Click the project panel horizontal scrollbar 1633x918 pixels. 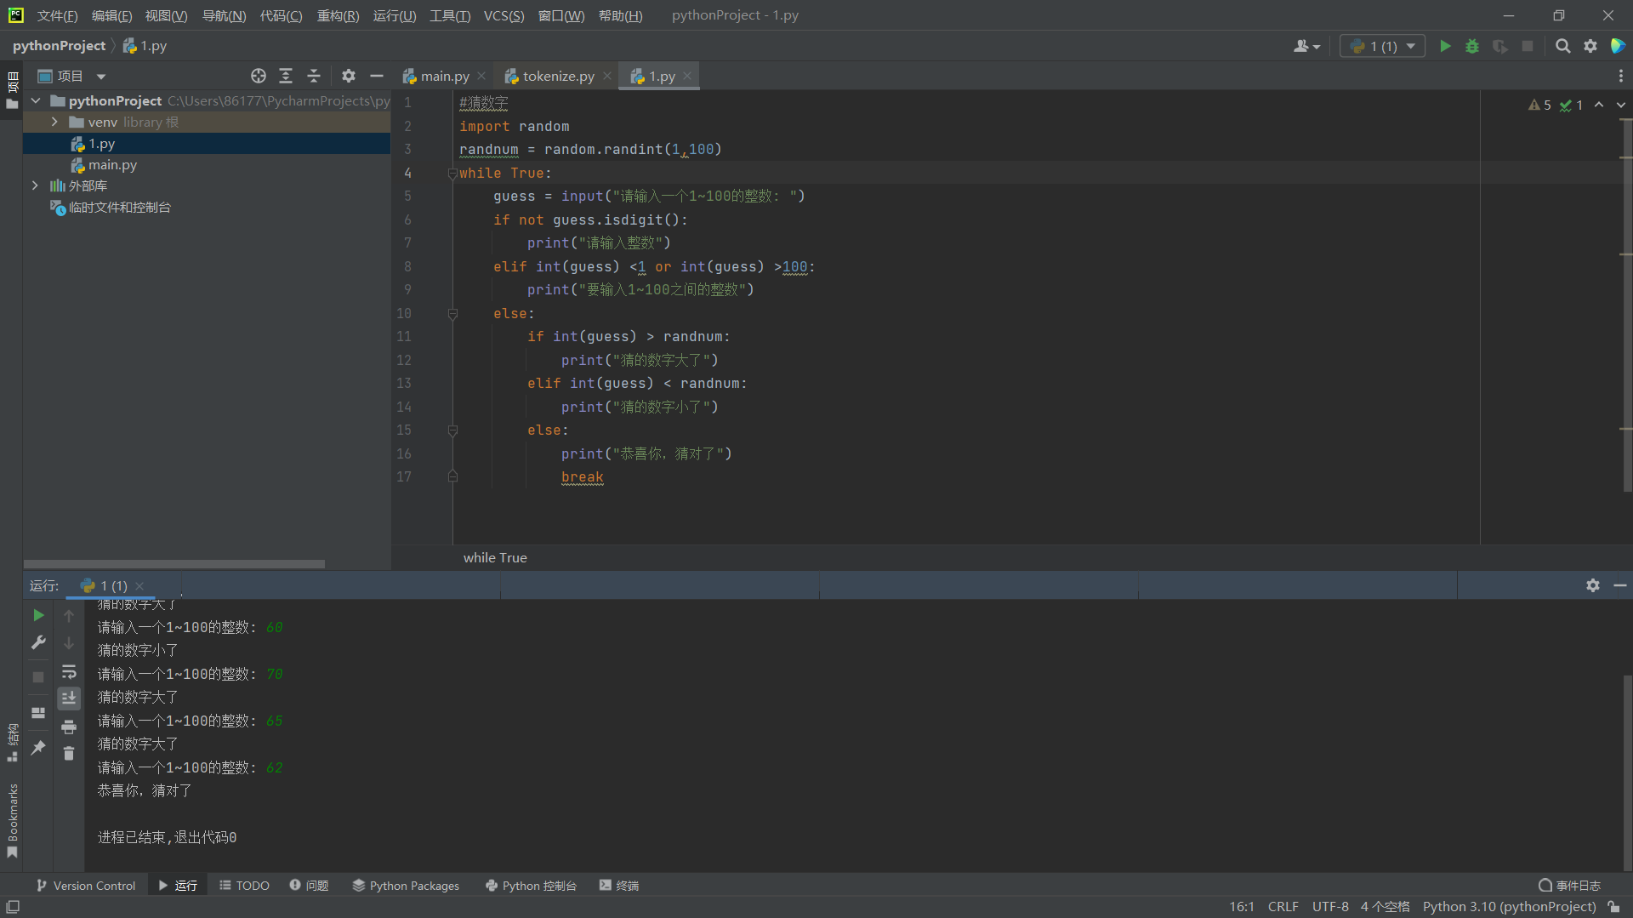(x=174, y=564)
